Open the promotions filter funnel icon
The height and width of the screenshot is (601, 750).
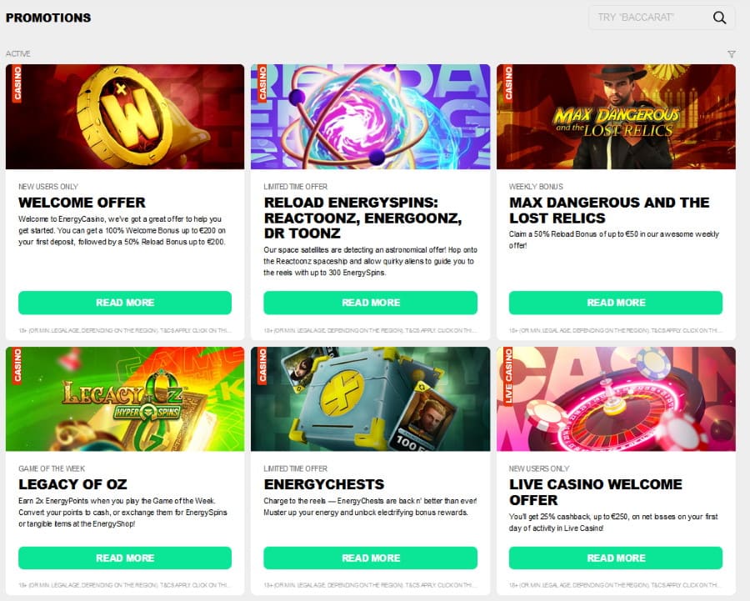coord(732,54)
